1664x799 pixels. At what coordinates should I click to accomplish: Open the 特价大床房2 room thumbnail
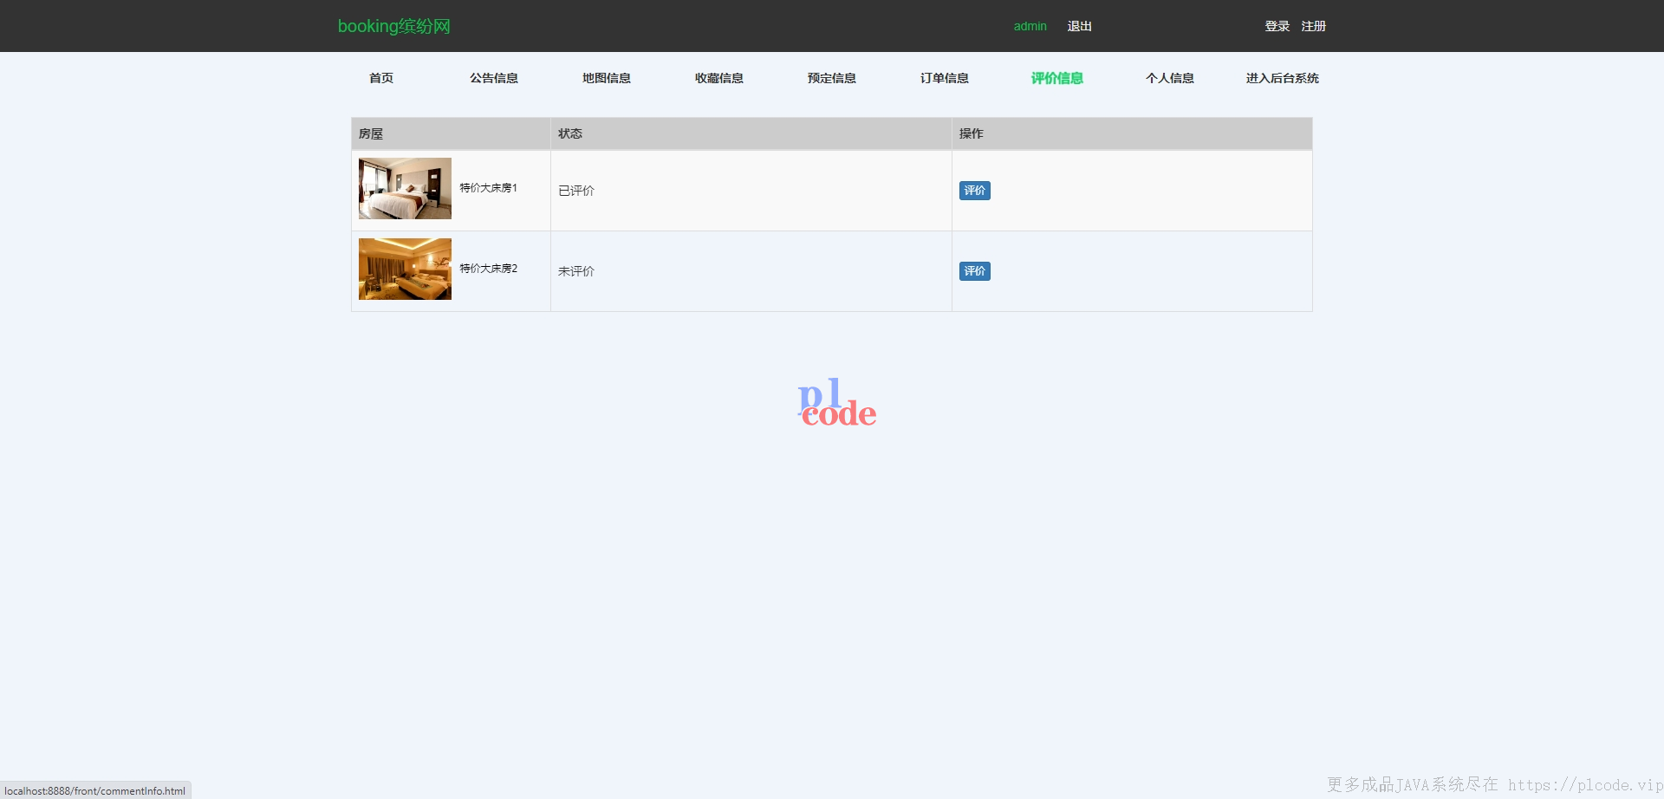pyautogui.click(x=405, y=269)
